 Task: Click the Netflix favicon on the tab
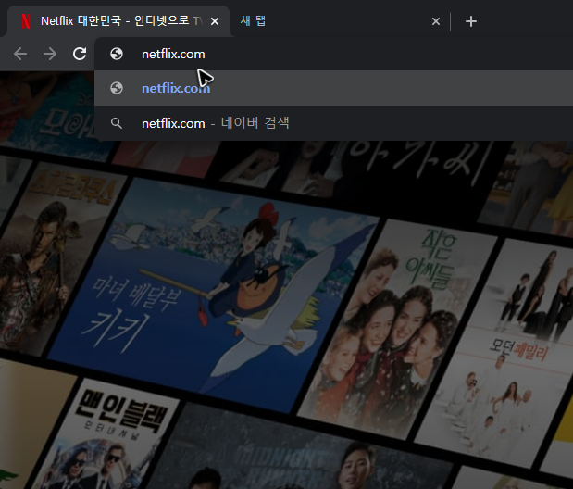[x=26, y=21]
